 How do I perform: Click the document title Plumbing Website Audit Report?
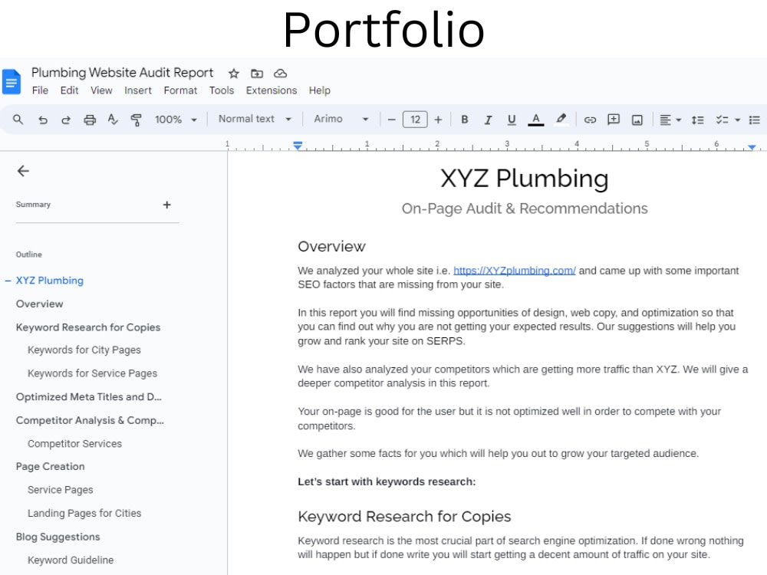coord(122,73)
